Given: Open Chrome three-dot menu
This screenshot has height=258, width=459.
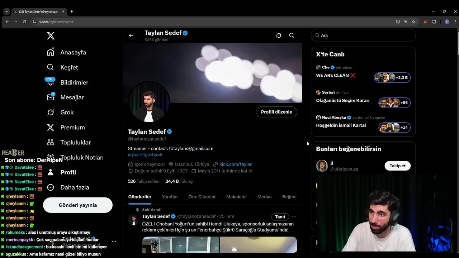Looking at the screenshot, I should pos(455,22).
